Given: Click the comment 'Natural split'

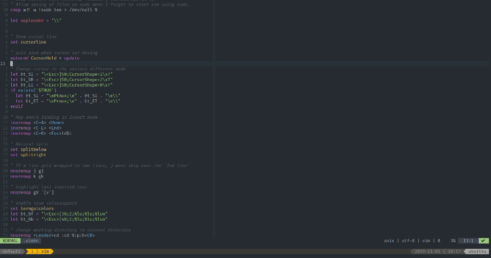Looking at the screenshot, I should [x=29, y=144].
